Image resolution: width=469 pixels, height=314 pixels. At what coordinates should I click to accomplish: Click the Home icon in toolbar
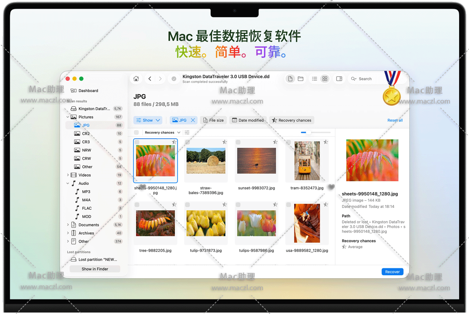point(136,79)
